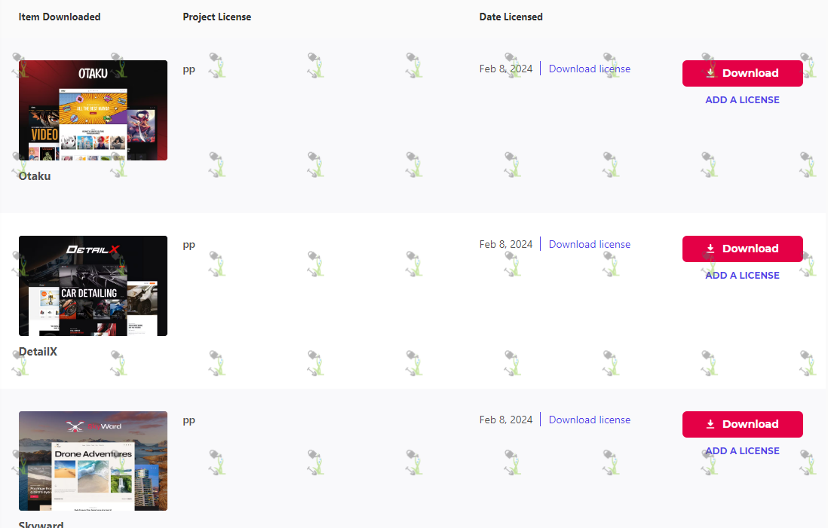The height and width of the screenshot is (528, 828).
Task: Select the Date Licensed column header
Action: 511,17
